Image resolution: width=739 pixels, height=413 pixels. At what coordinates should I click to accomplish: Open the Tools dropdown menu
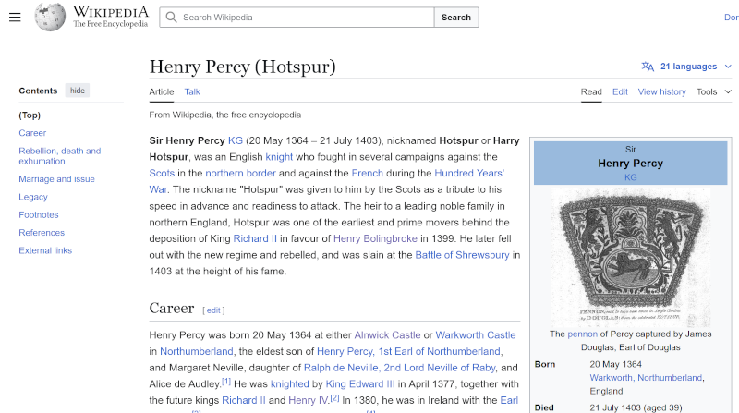pos(713,91)
